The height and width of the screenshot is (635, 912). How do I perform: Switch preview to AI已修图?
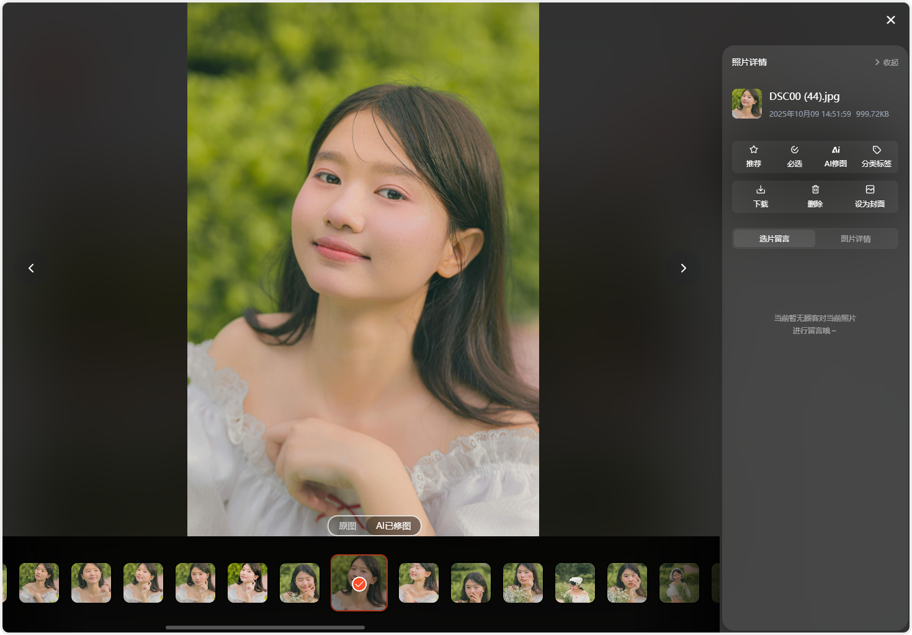tap(393, 526)
